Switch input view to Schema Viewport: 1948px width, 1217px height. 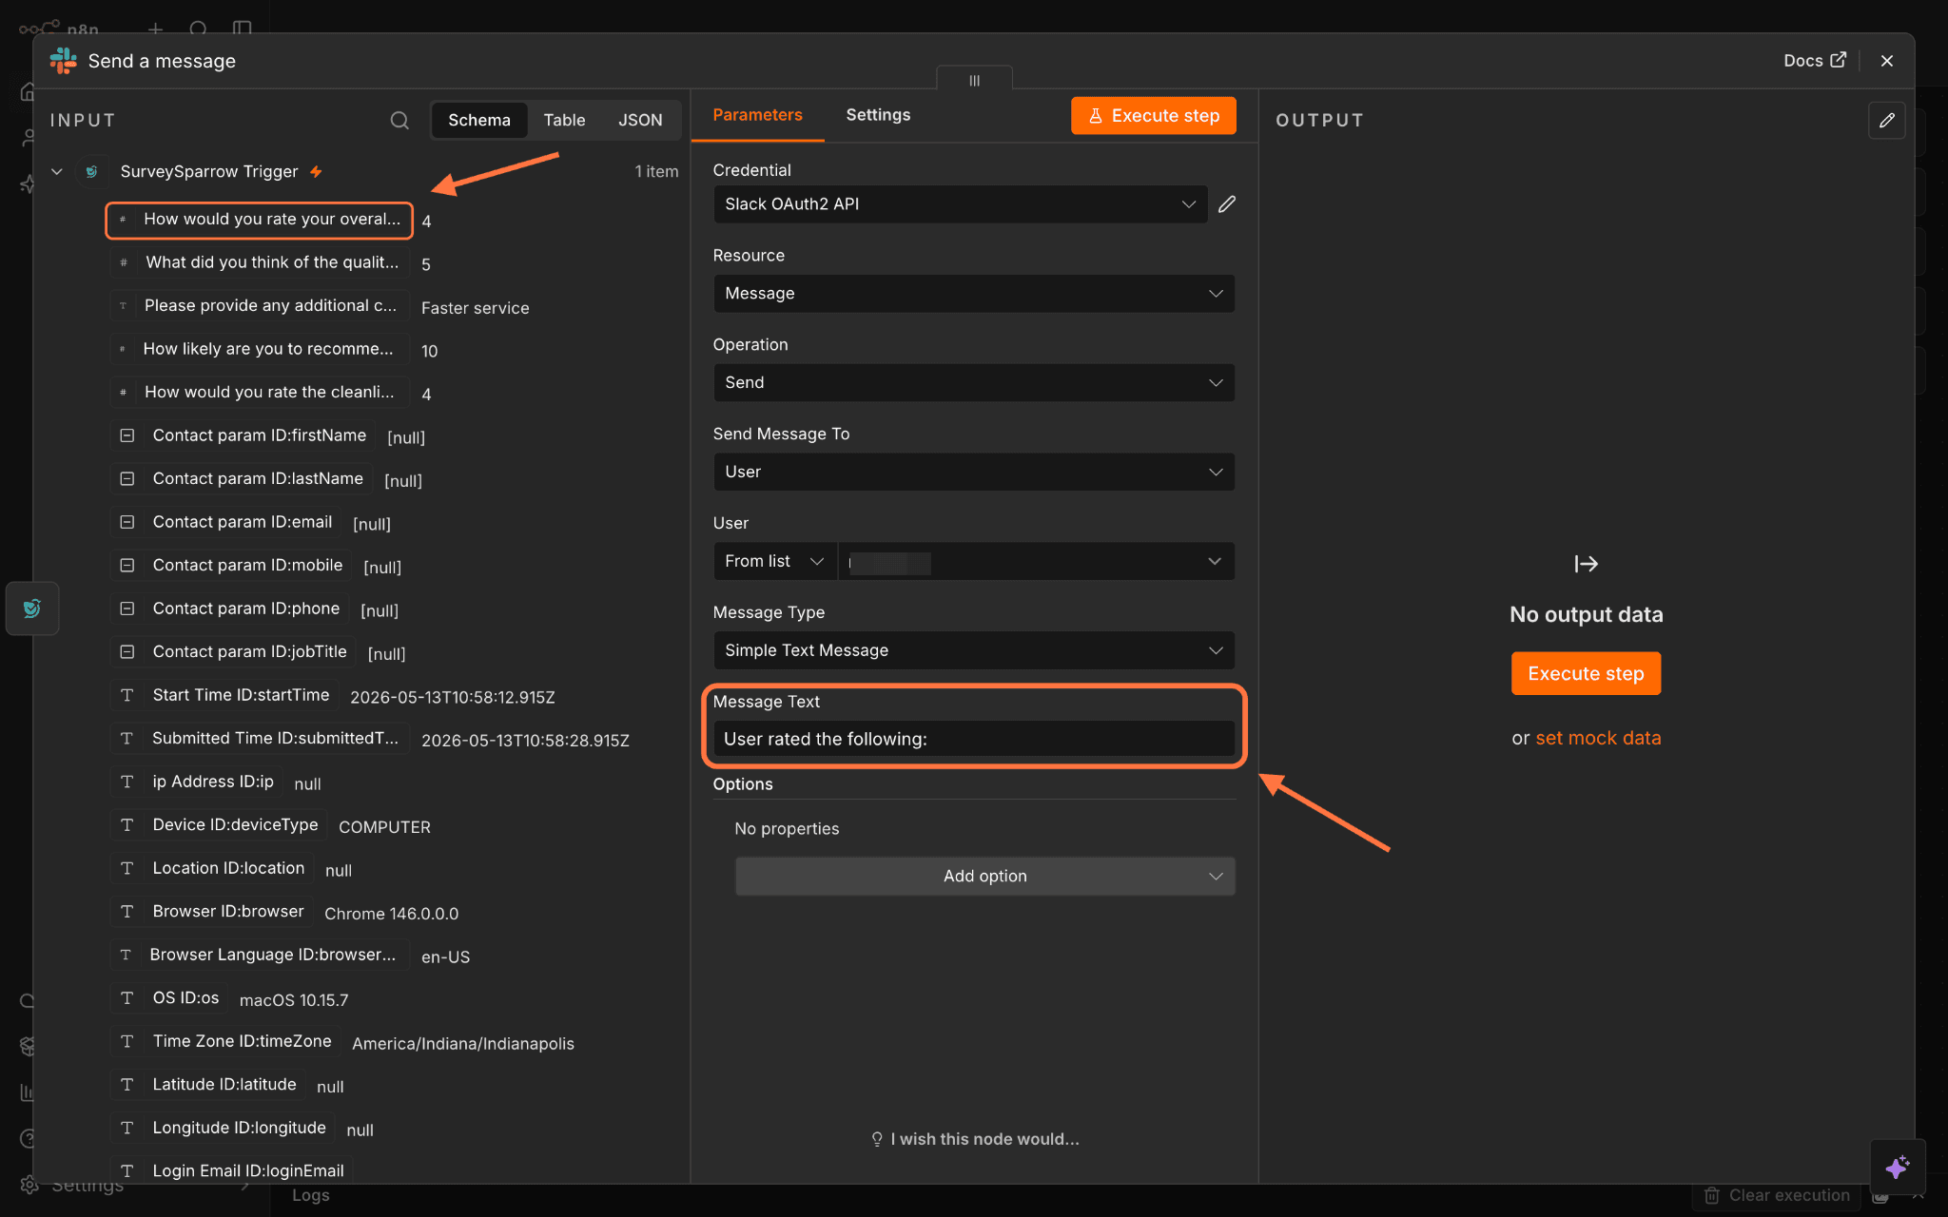[x=479, y=121]
